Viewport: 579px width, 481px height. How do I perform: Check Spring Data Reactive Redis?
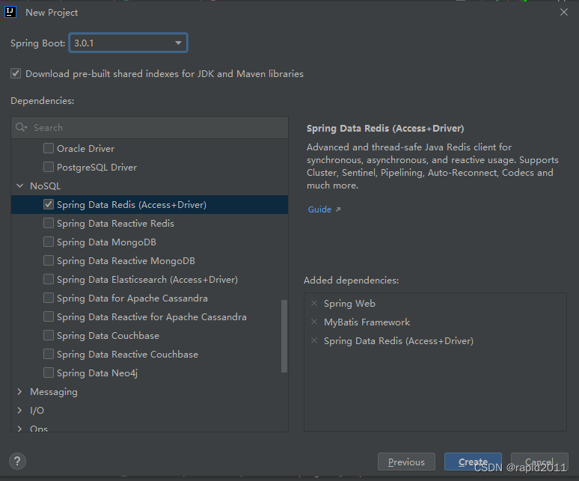click(x=49, y=223)
